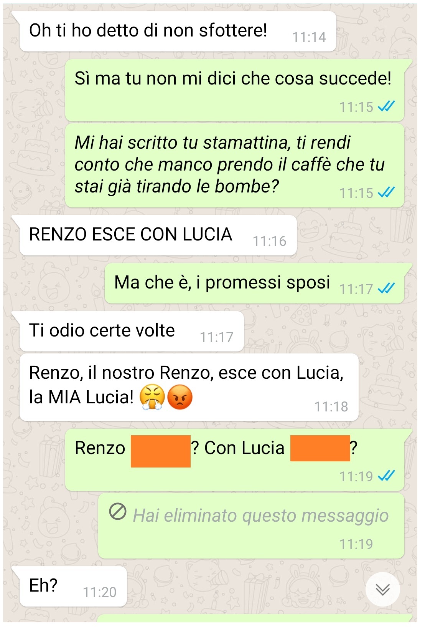This screenshot has height=630, width=425.
Task: Click the read ticks beside 11:19
Action: point(386,476)
